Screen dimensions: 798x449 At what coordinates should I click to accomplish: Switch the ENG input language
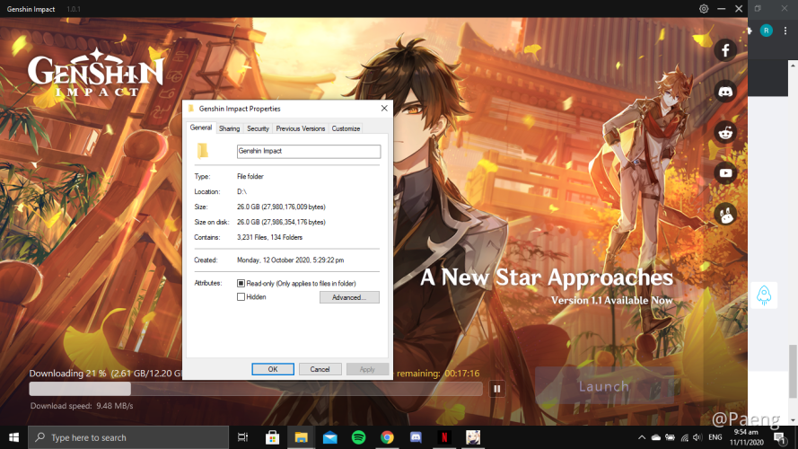pyautogui.click(x=715, y=437)
